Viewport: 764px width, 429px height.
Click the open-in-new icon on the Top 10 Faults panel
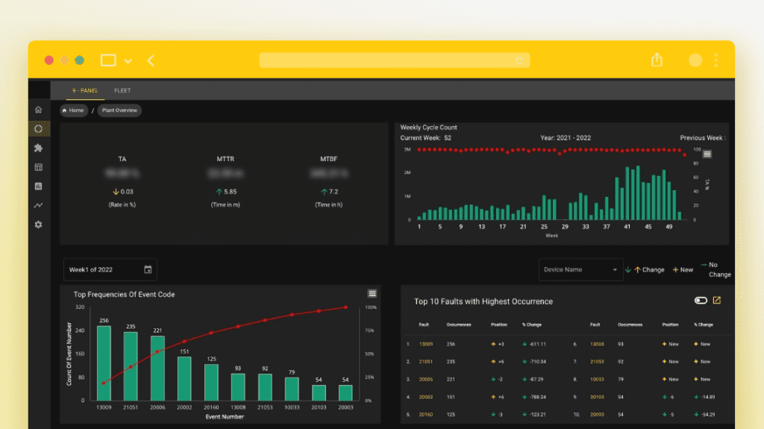click(x=717, y=301)
